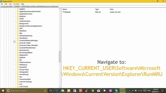166x93 pixels.
Task: Select the ApplicationAssociationToasts key
Action: coord(30,11)
